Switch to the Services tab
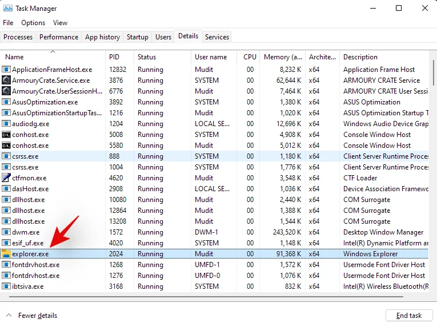The height and width of the screenshot is (327, 437). [x=217, y=37]
